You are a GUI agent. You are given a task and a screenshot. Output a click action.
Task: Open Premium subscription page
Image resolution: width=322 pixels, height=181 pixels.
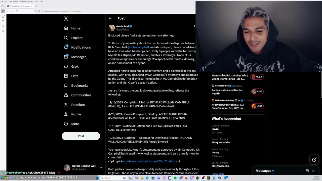[x=74, y=105]
